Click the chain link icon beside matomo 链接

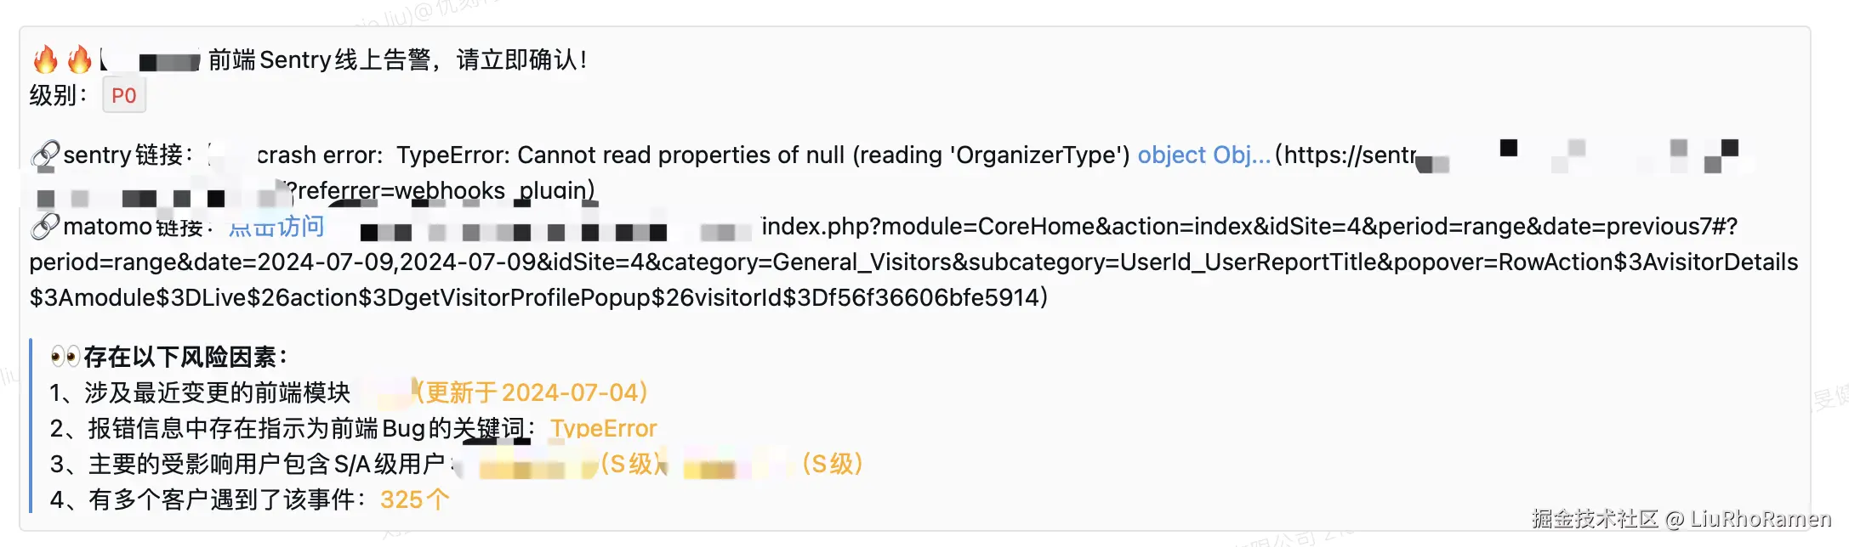tap(45, 226)
